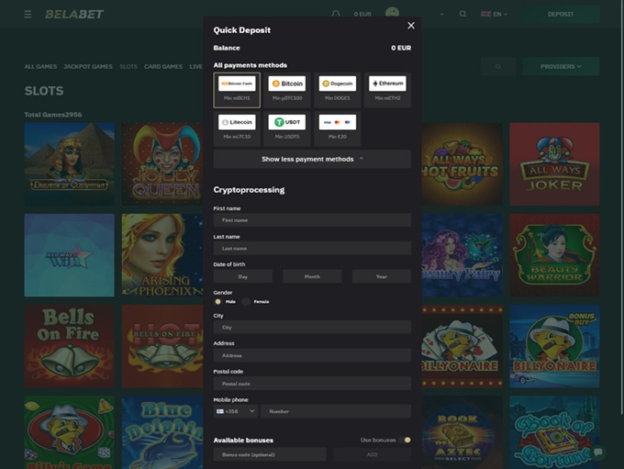Open Dreams of Cleopatra game thumbnail
This screenshot has height=469, width=624.
point(69,164)
